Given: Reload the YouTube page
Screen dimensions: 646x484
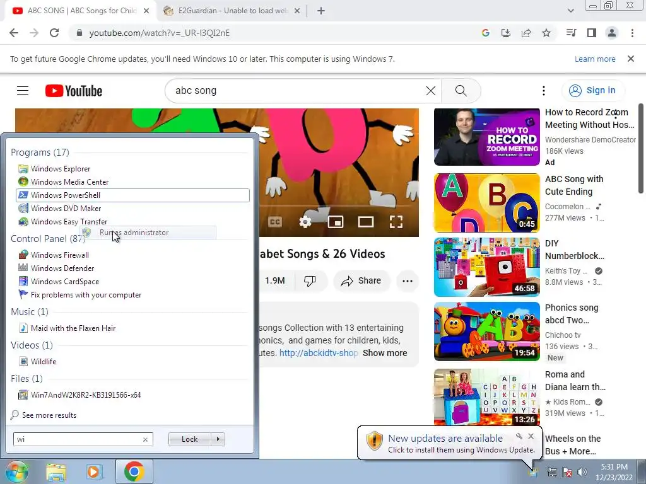Looking at the screenshot, I should tap(54, 33).
